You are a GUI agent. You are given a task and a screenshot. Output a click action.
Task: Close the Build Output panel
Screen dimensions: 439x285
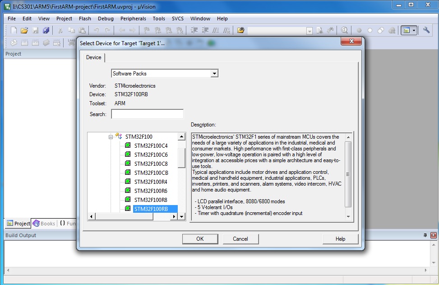tap(434, 235)
